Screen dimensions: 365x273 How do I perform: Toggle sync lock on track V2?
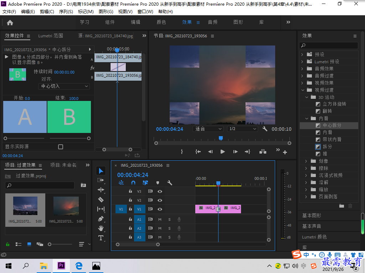pyautogui.click(x=150, y=200)
